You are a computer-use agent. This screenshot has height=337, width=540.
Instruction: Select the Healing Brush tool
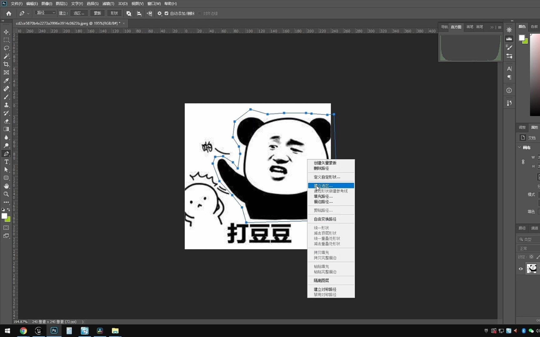6,89
